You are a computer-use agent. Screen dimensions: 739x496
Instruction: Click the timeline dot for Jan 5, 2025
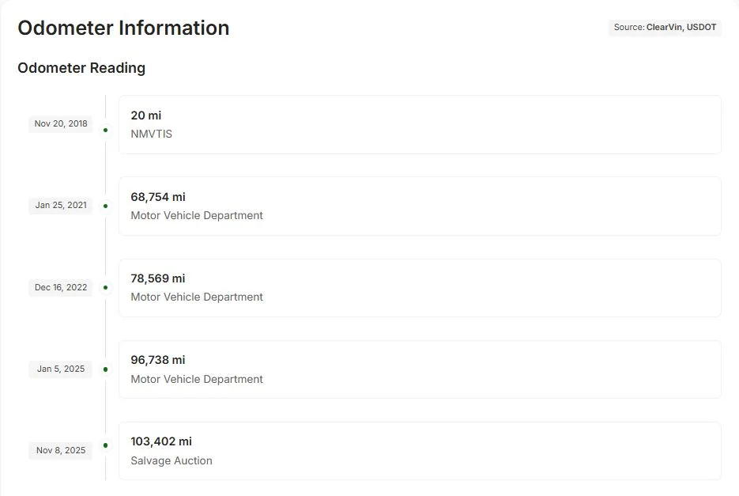(106, 369)
